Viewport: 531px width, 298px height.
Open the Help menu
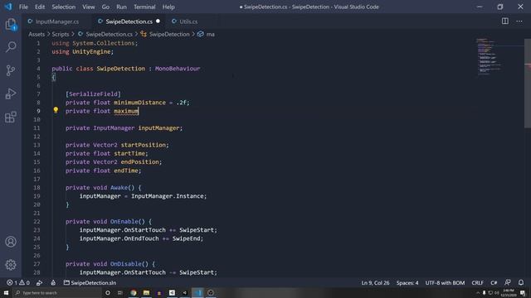coord(168,7)
